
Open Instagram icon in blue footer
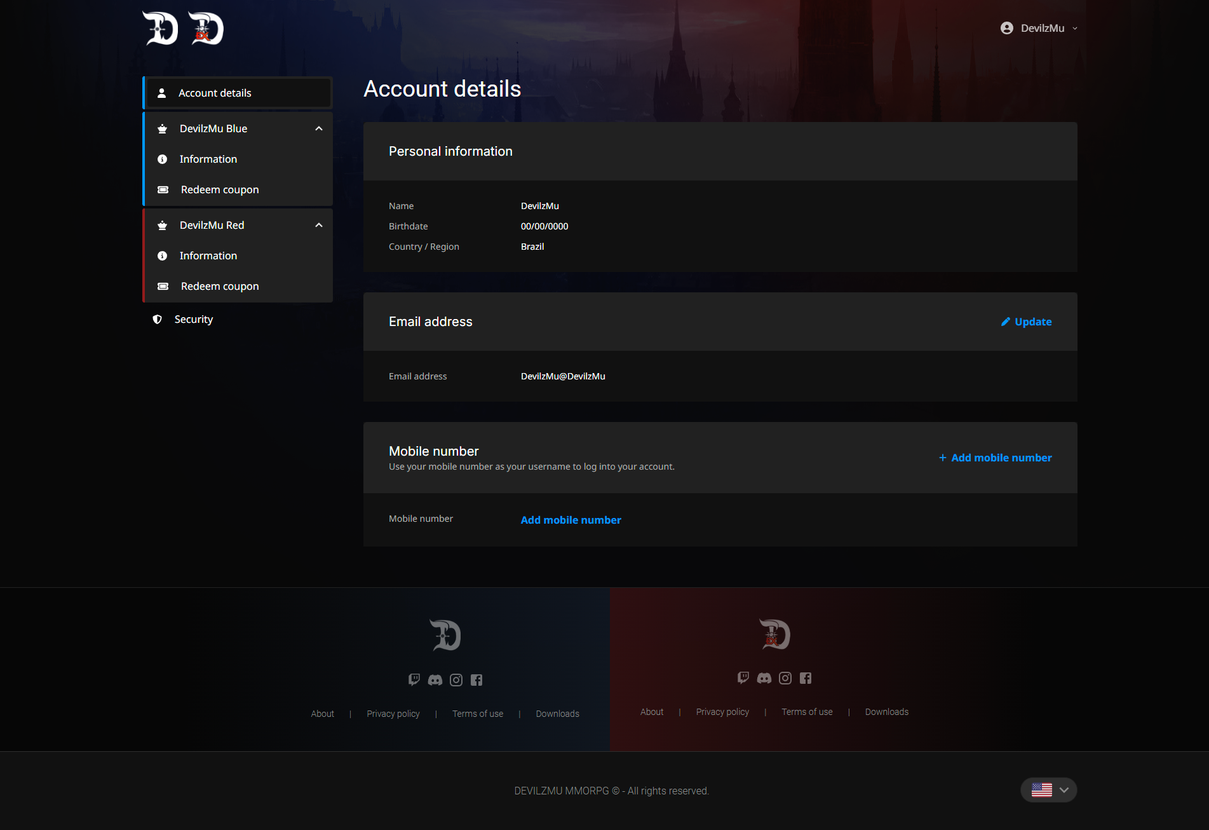pyautogui.click(x=456, y=680)
